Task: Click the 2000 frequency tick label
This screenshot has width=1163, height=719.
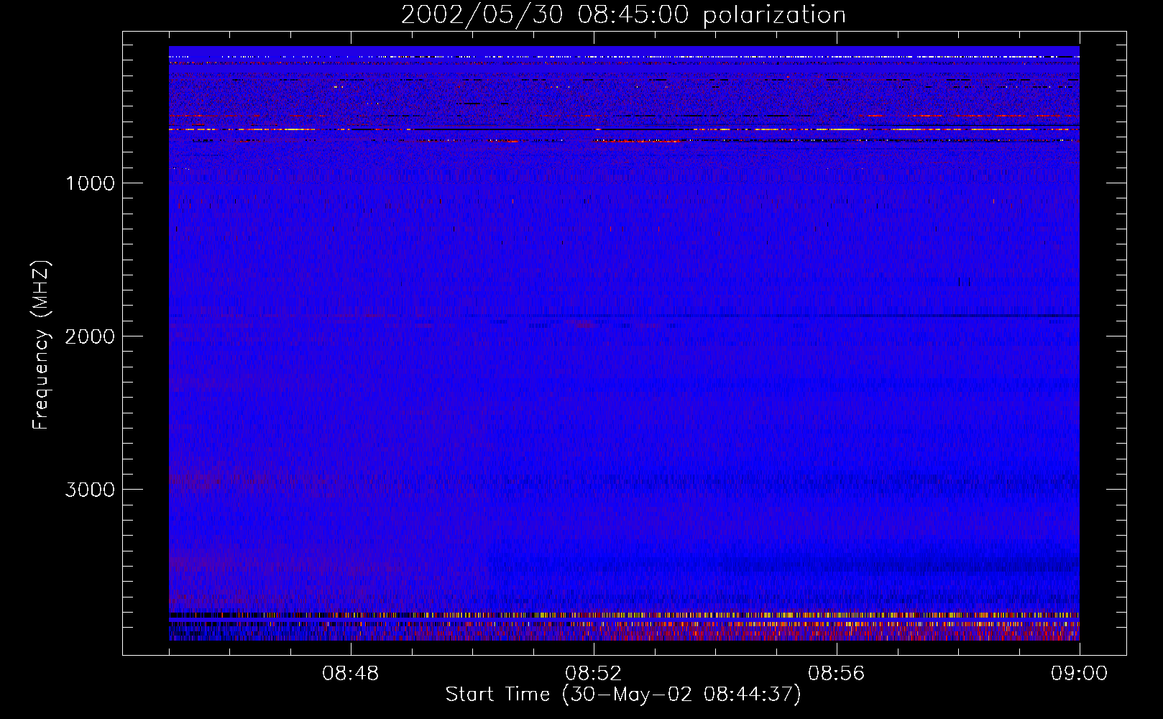Action: 90,336
